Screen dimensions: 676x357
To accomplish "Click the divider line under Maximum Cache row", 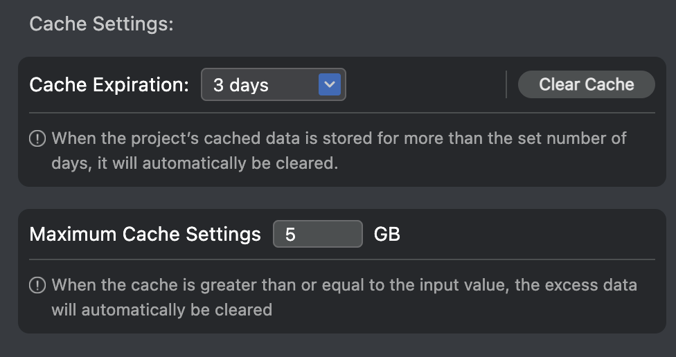I will [x=341, y=259].
